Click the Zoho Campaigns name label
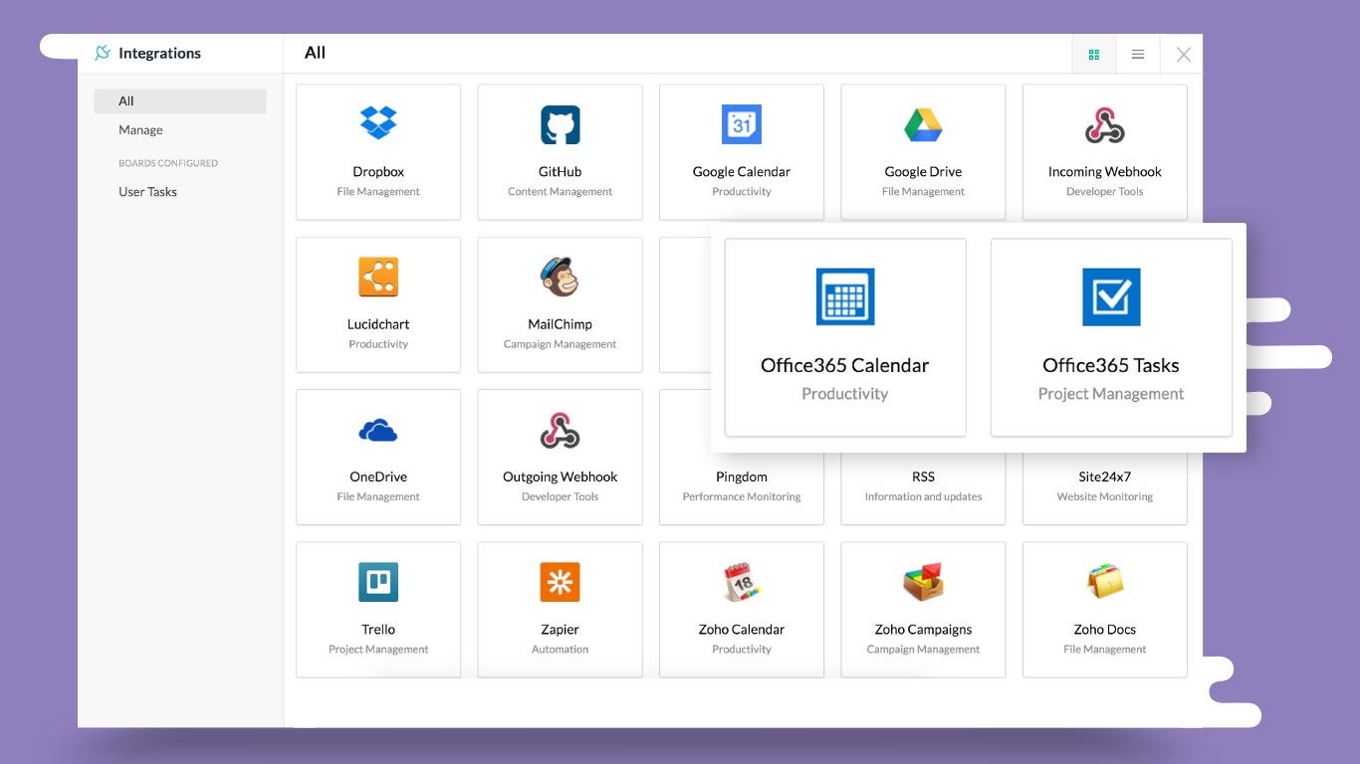Image resolution: width=1360 pixels, height=764 pixels. click(923, 629)
